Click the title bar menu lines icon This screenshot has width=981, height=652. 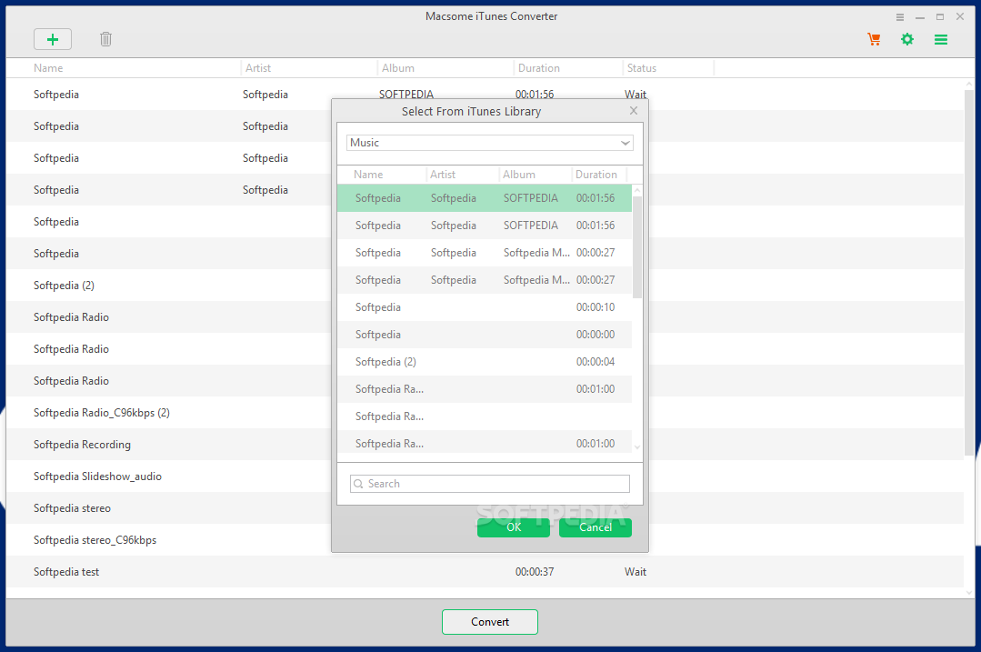pos(900,17)
